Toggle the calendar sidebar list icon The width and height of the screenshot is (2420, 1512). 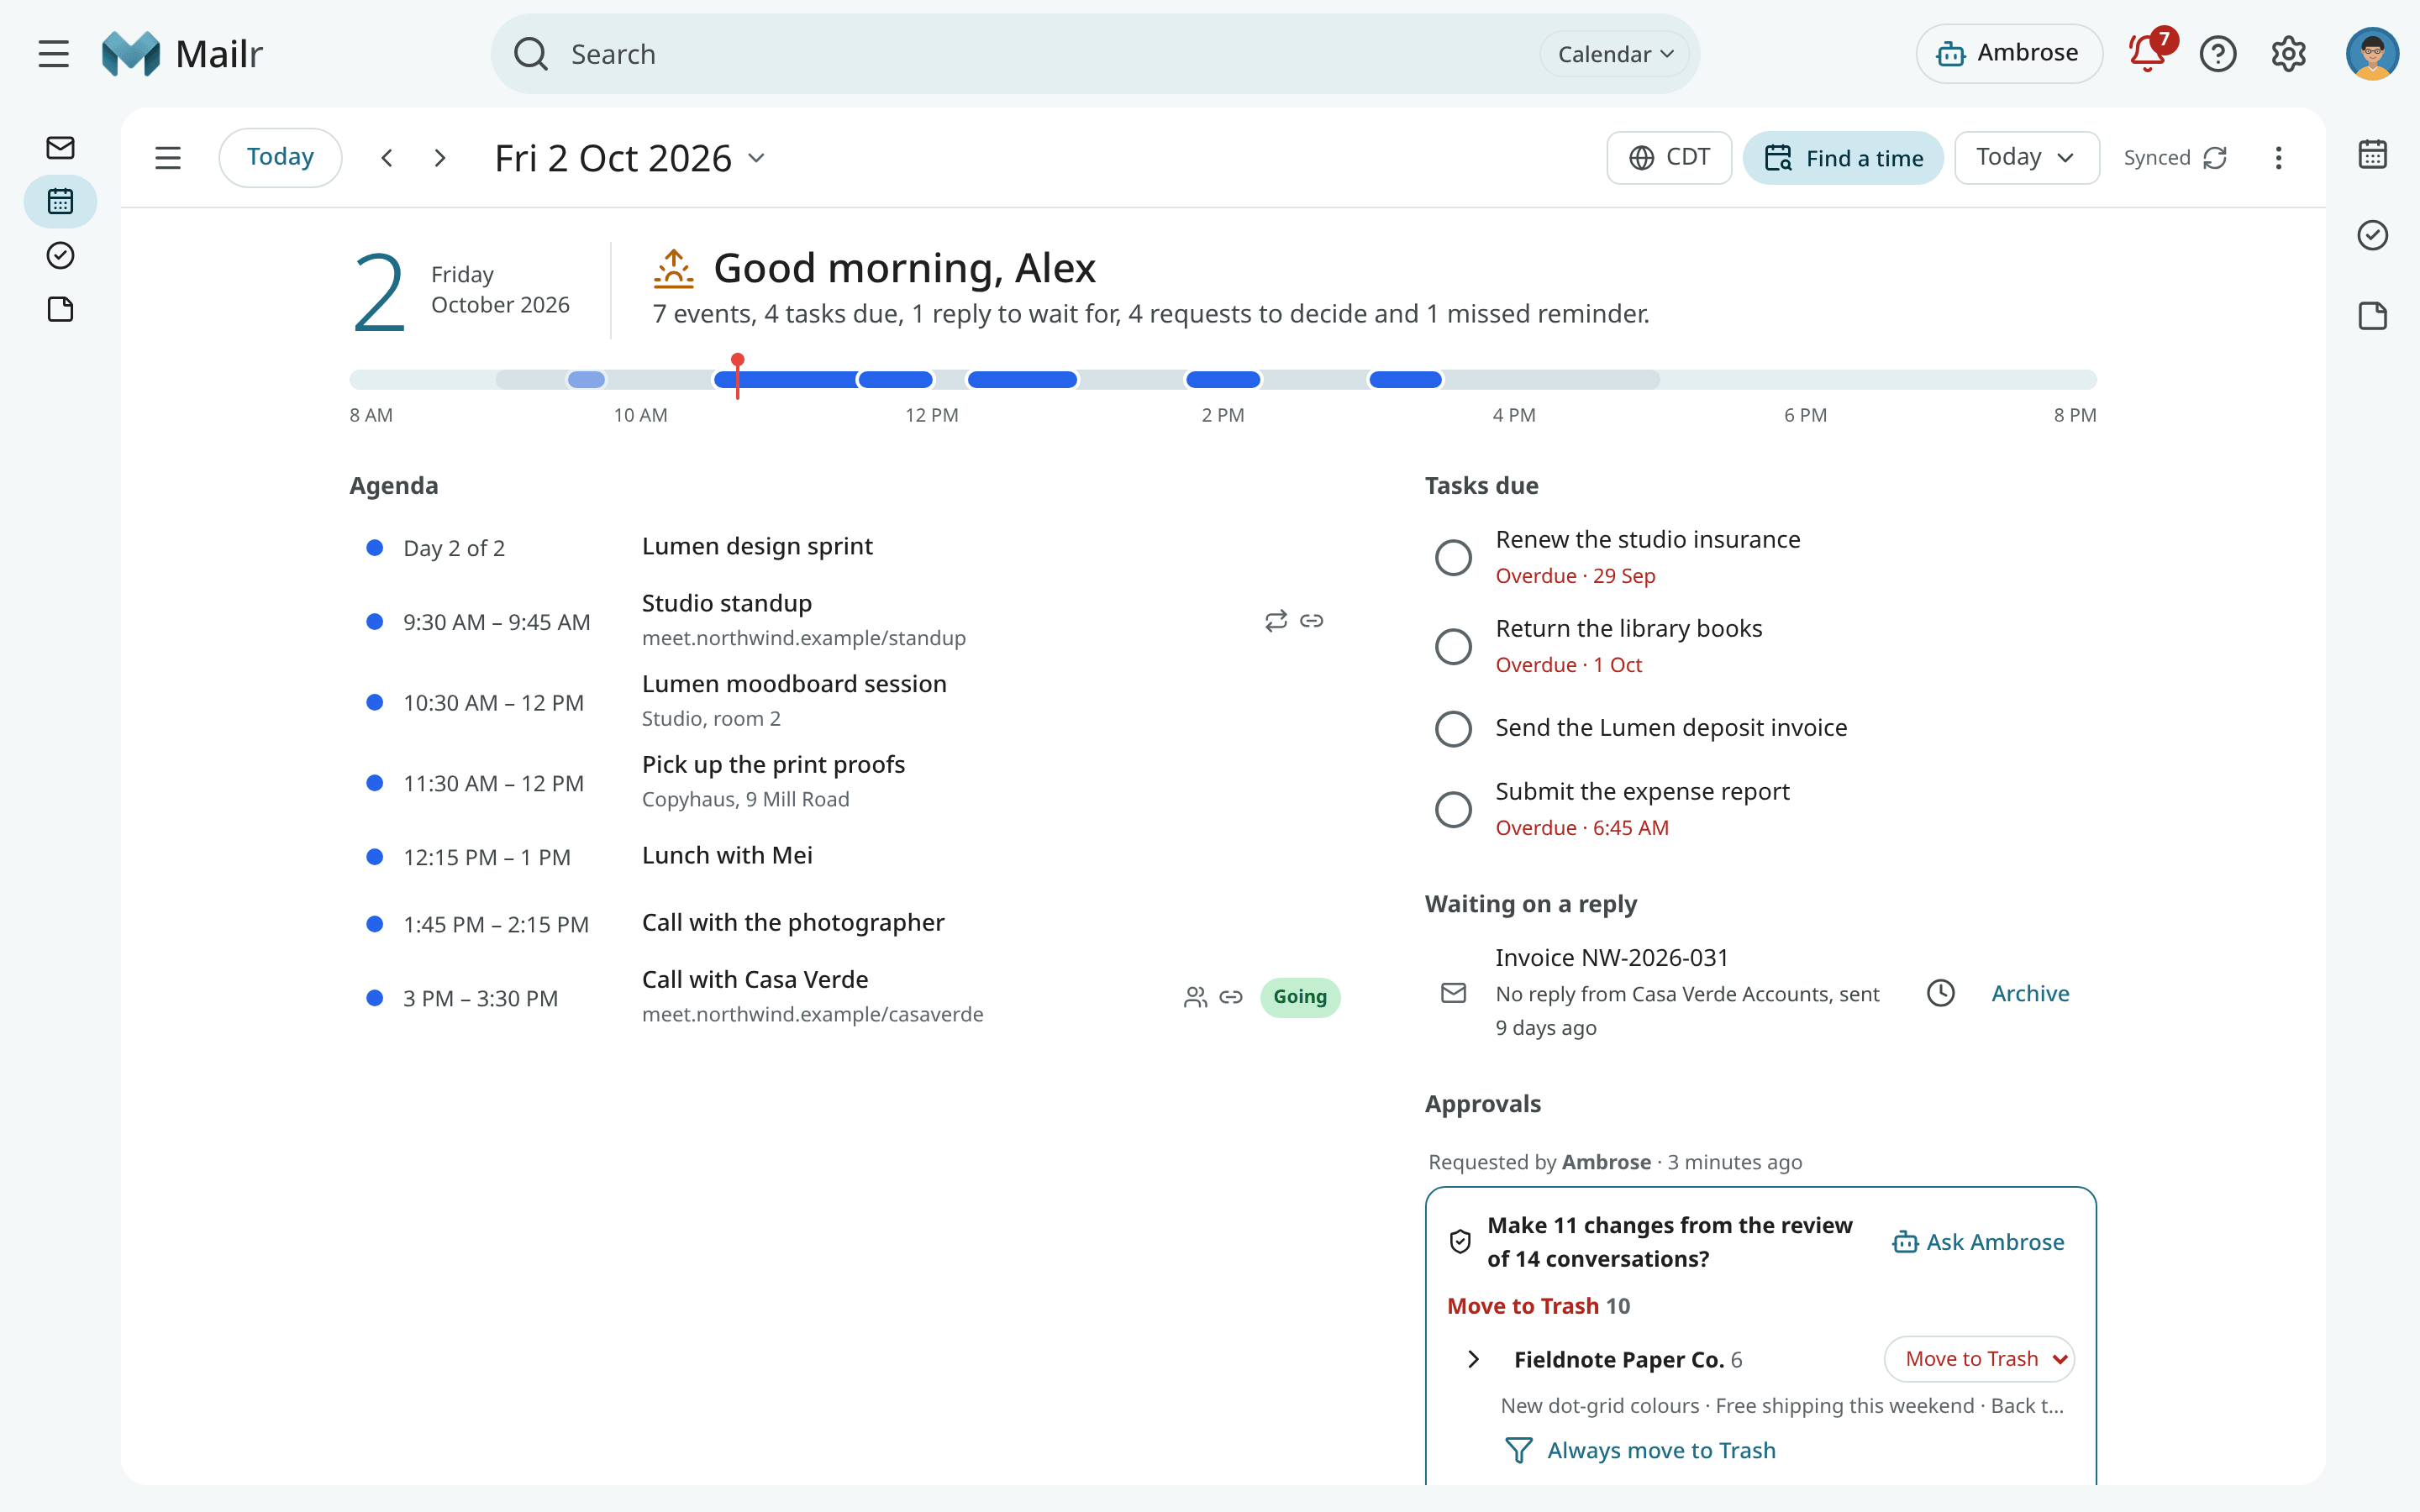tap(168, 158)
